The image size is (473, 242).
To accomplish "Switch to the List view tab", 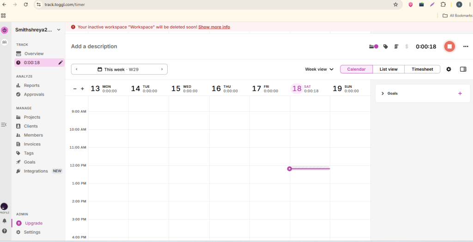I will [388, 69].
